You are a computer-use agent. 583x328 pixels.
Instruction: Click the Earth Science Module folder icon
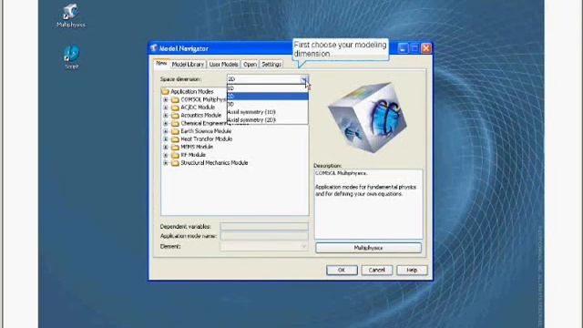[175, 131]
